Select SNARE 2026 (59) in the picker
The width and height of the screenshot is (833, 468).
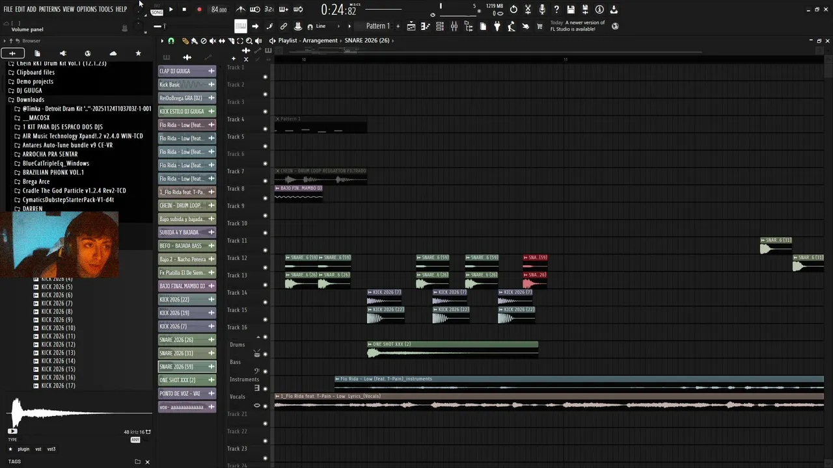(187, 367)
